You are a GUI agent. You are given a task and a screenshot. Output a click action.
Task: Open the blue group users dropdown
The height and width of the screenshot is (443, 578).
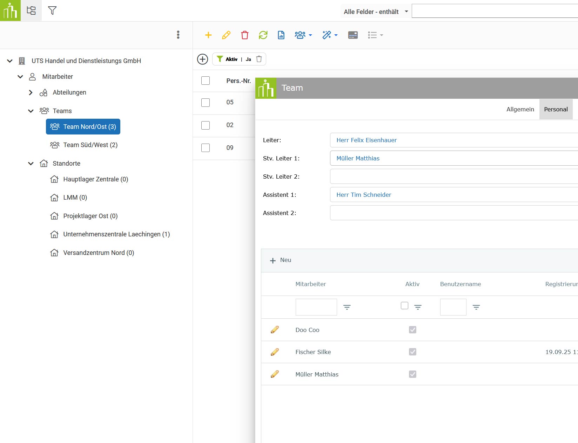303,35
